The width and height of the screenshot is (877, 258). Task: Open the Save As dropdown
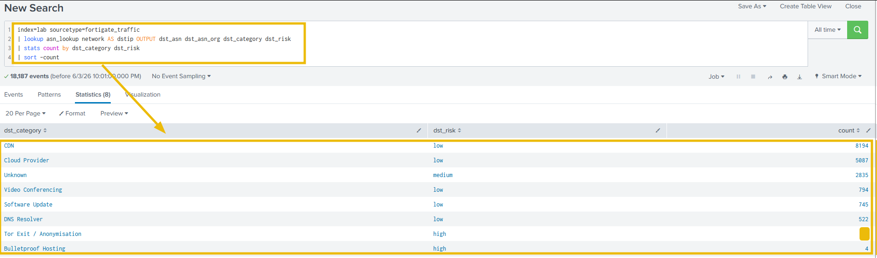(x=752, y=6)
